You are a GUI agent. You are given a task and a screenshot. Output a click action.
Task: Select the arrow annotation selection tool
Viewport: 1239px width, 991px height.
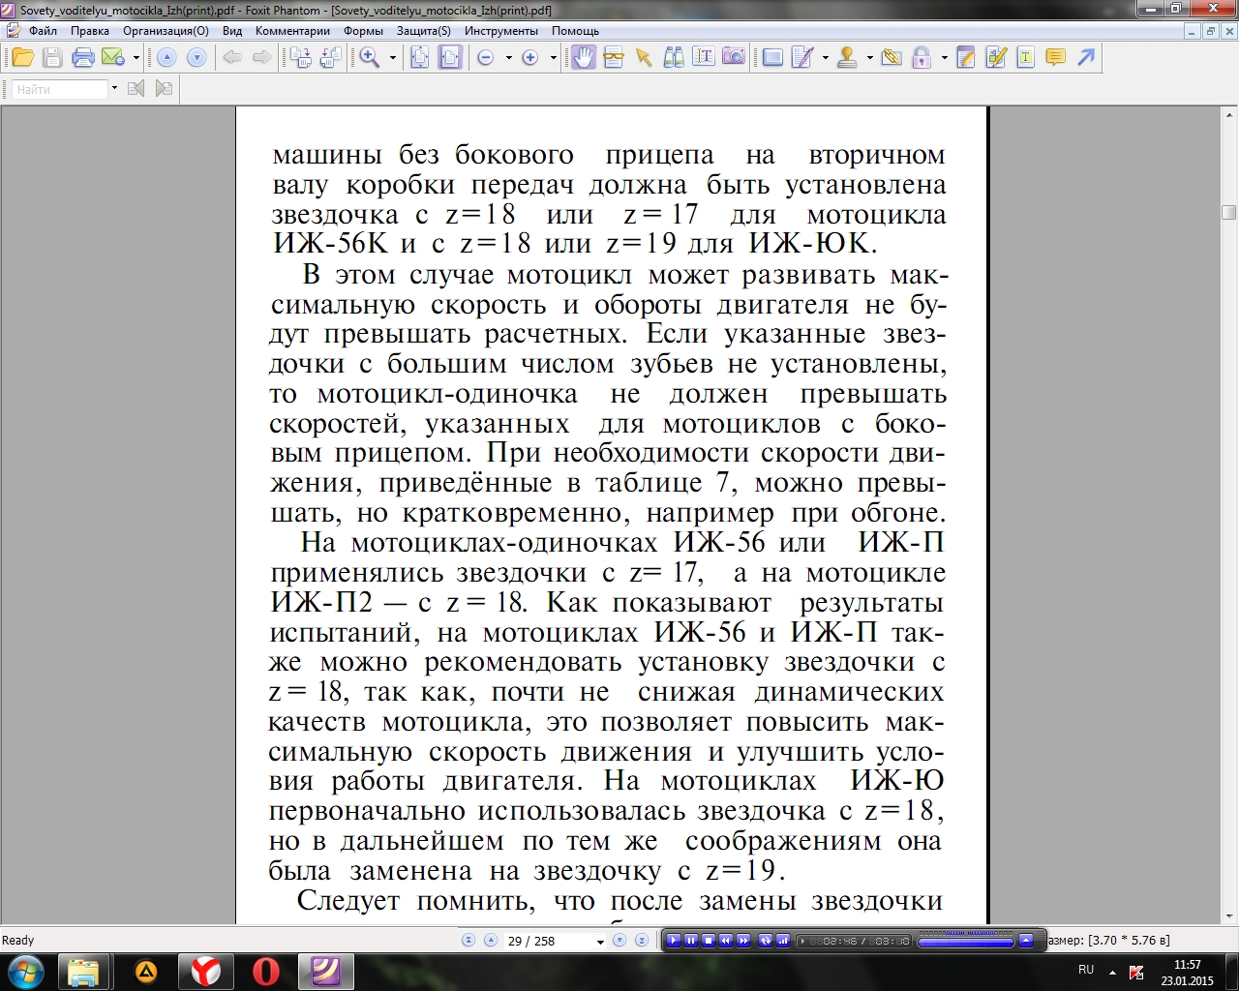coord(644,58)
